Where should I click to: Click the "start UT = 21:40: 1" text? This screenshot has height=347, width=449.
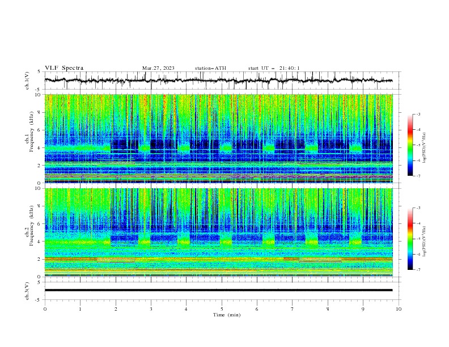tap(274, 68)
